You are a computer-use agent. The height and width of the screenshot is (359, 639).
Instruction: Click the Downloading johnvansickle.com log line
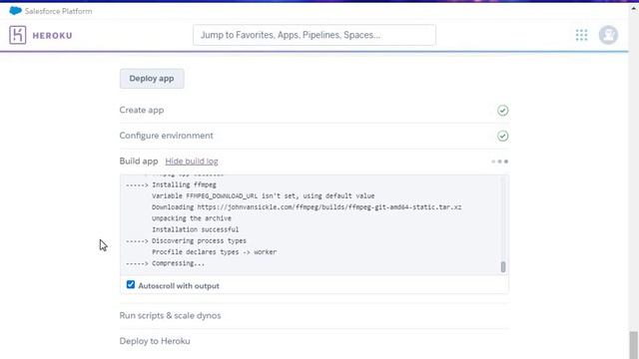pos(307,207)
